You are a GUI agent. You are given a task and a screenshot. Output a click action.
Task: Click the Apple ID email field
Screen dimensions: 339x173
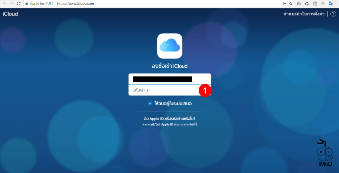[x=170, y=79]
